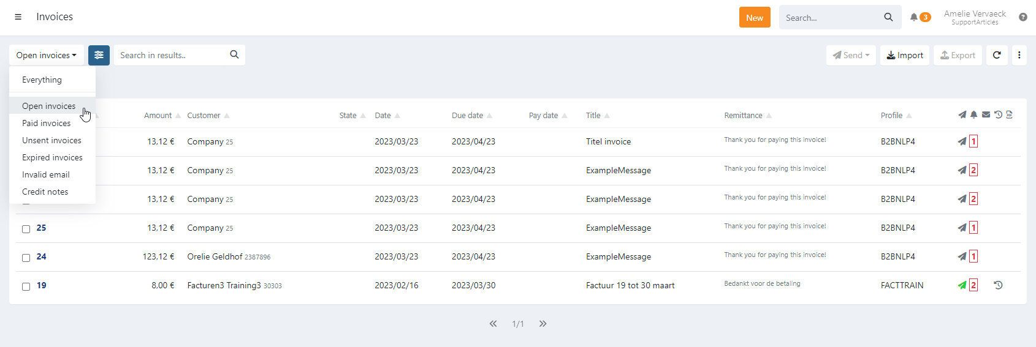Tick the checkbox for invoice 25
The height and width of the screenshot is (347, 1036).
[26, 229]
